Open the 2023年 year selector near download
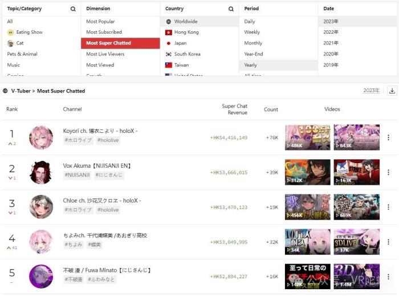Image resolution: width=399 pixels, height=296 pixels. [371, 91]
